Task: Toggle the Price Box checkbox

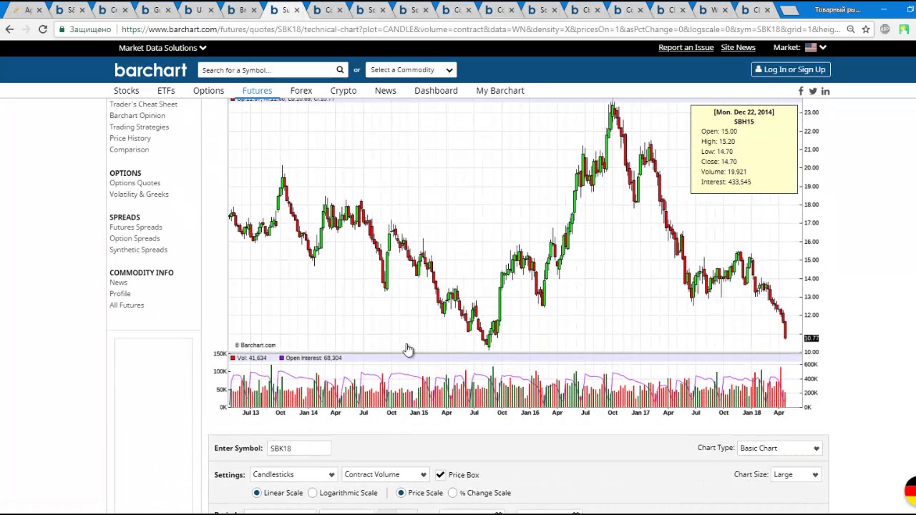Action: pyautogui.click(x=440, y=475)
